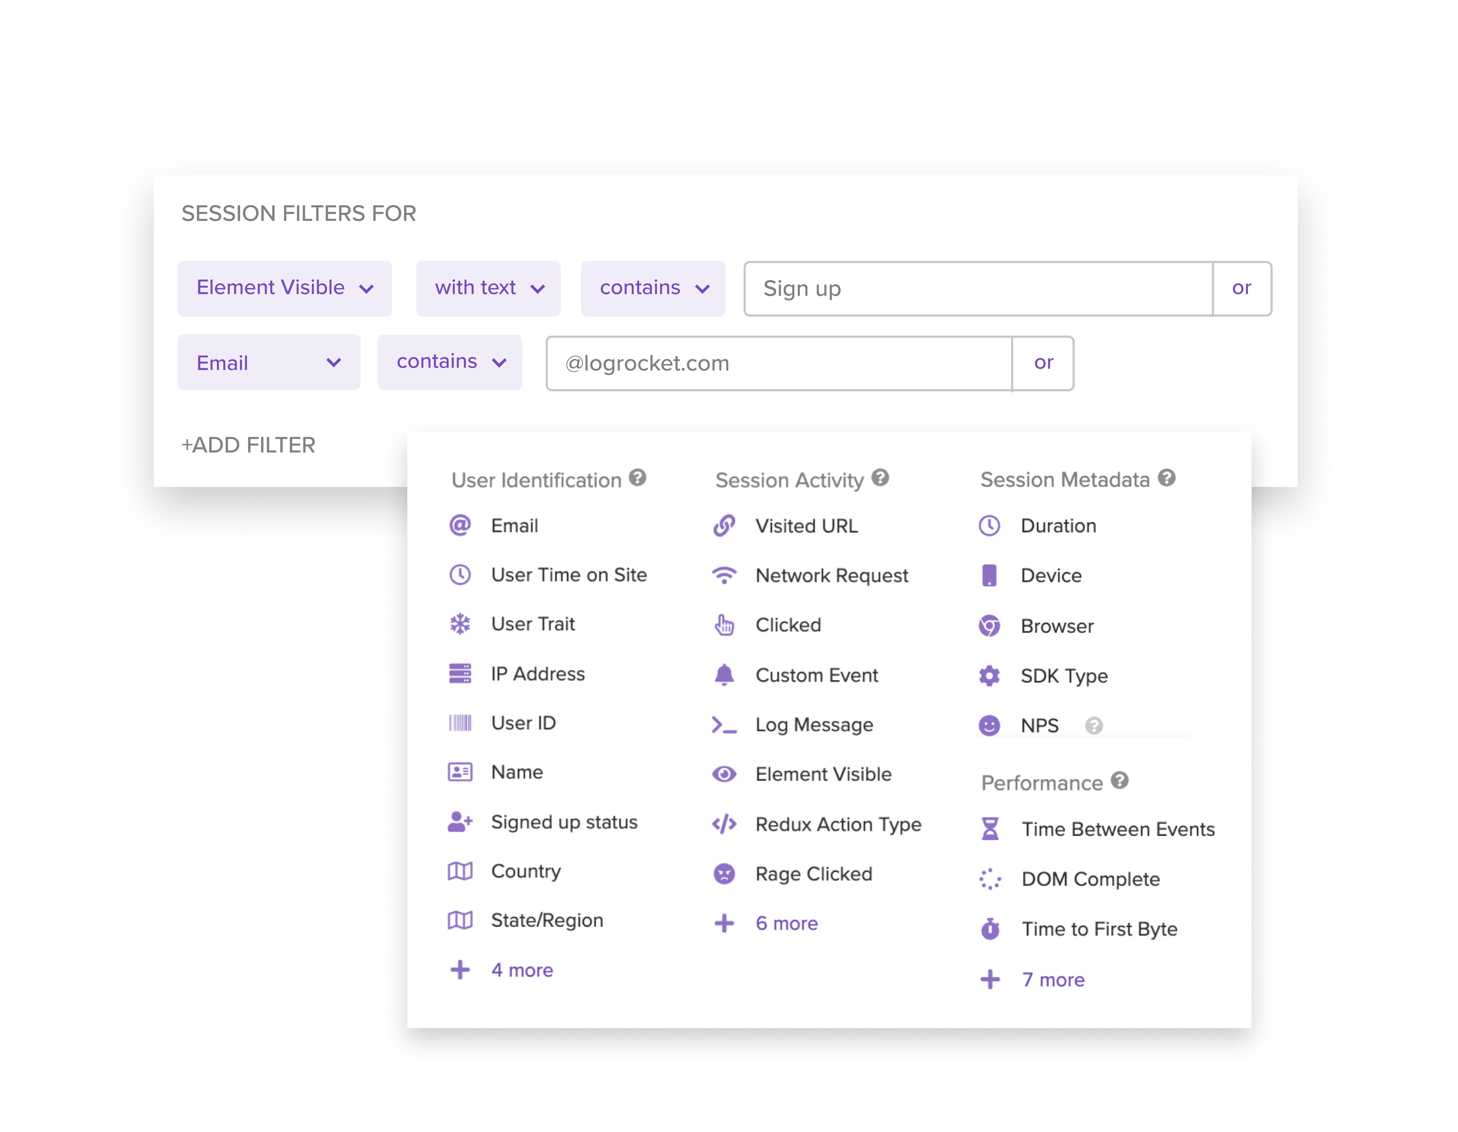
Task: Open the contains dropdown in Email row
Action: [x=450, y=363]
